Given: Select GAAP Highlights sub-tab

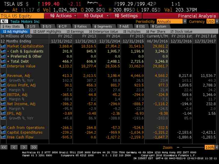Looking at the screenshot, I should 47,32.
